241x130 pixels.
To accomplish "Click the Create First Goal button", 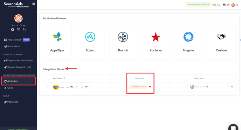I will click(138, 87).
